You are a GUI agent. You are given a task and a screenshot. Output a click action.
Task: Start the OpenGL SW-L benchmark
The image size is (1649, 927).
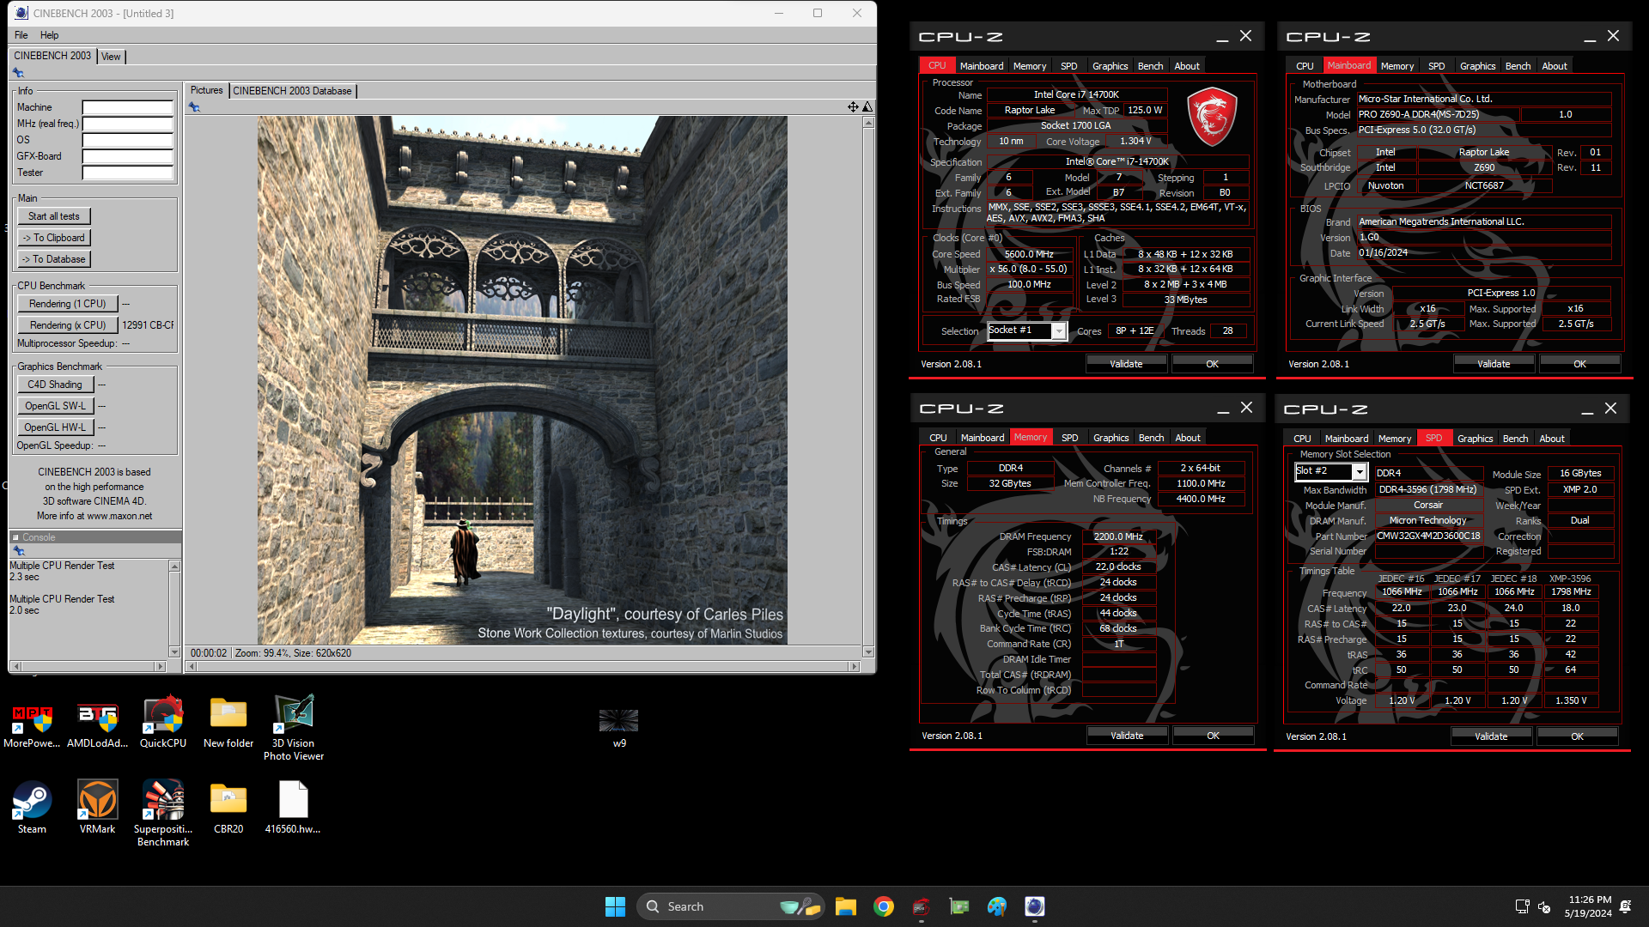click(55, 406)
